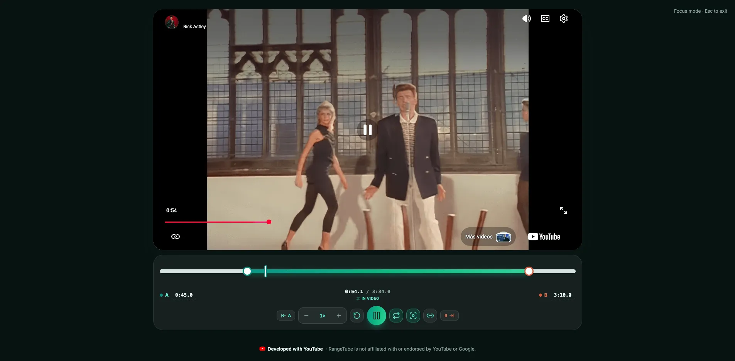Edit the B time field 3:10.0
The height and width of the screenshot is (361, 735).
pos(563,295)
